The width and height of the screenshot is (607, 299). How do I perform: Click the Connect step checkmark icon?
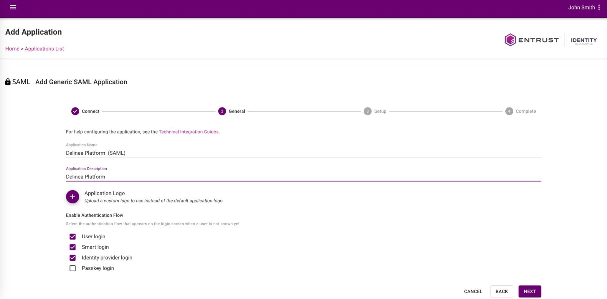point(75,111)
